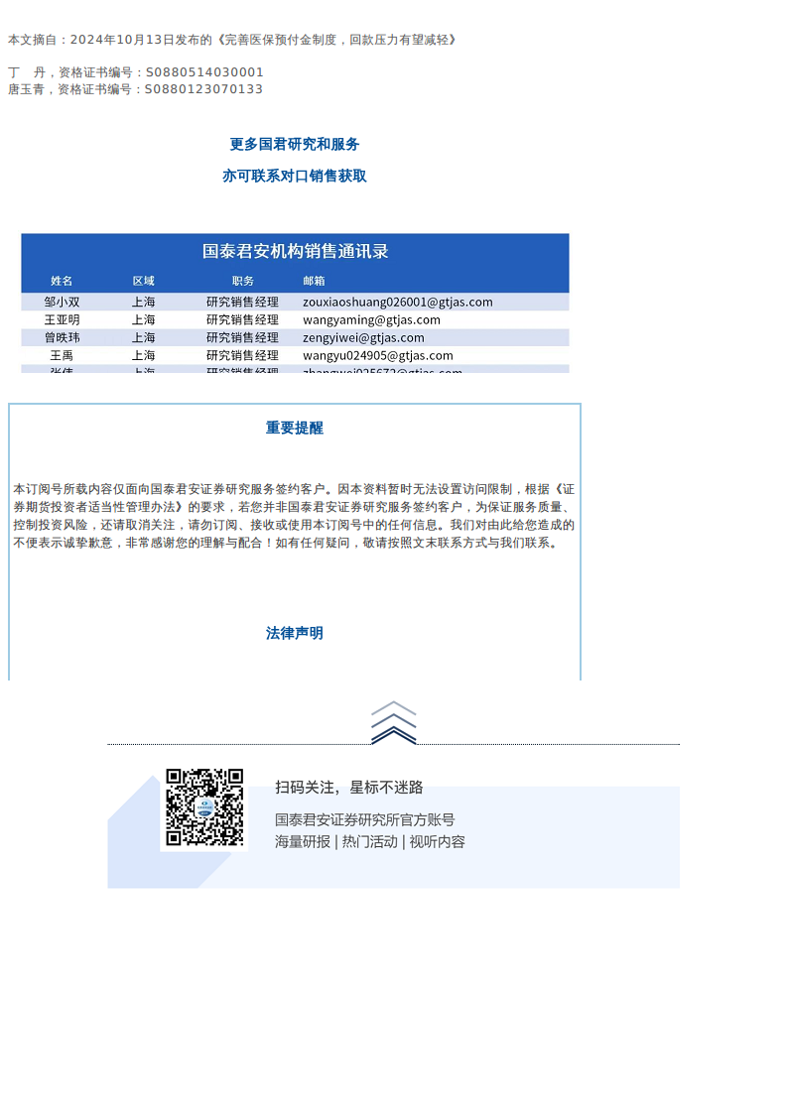Click 上海 in 王亚明 row
The image size is (787, 1113).
pyautogui.click(x=144, y=320)
